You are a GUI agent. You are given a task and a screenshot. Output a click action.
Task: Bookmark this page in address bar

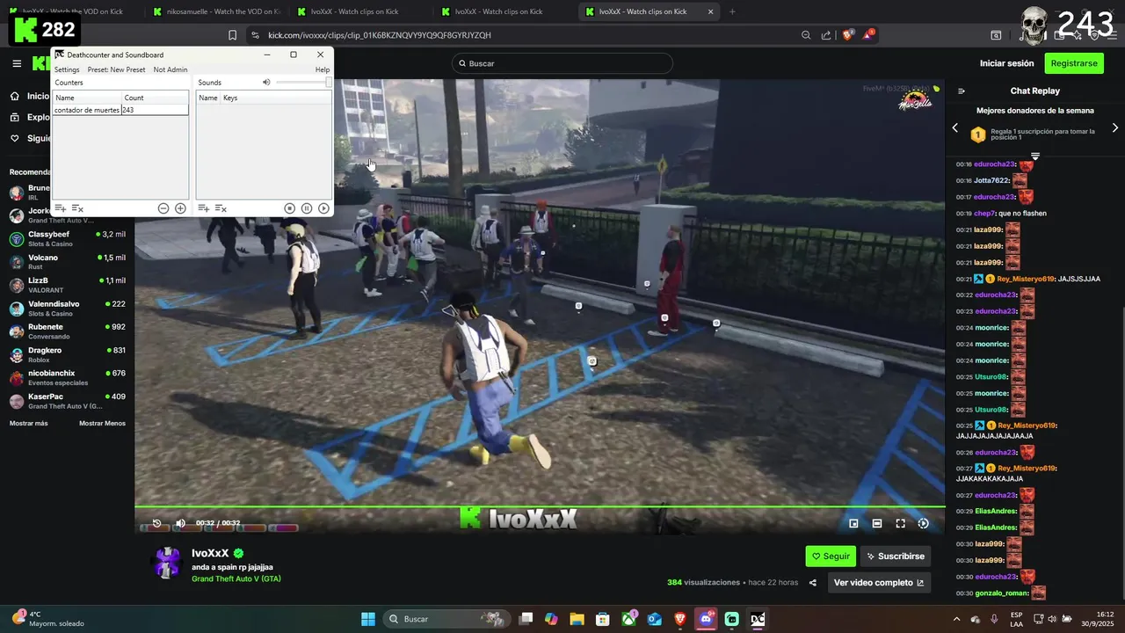click(232, 35)
